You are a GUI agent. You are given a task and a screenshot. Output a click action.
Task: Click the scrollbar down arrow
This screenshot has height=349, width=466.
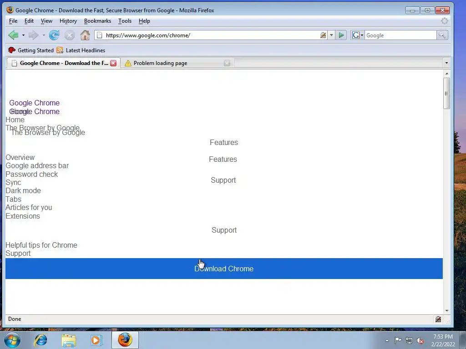[447, 311]
